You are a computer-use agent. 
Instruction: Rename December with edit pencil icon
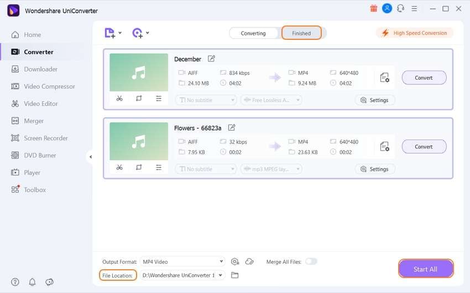tap(211, 59)
